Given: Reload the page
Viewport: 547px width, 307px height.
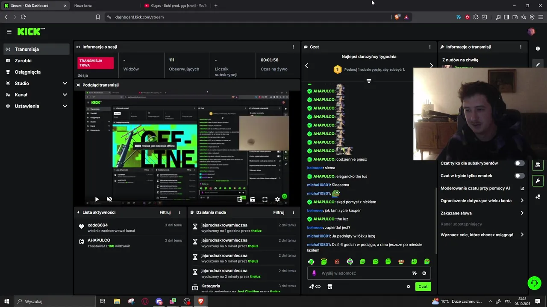Looking at the screenshot, I should click(23, 17).
